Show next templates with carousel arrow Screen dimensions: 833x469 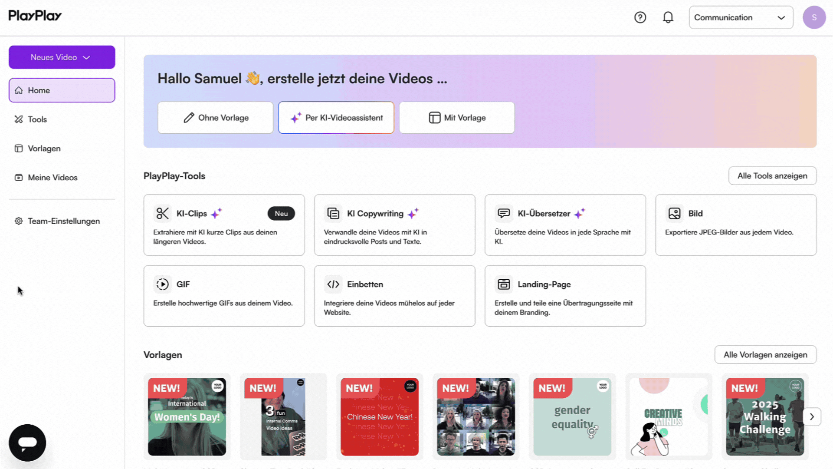(x=812, y=417)
